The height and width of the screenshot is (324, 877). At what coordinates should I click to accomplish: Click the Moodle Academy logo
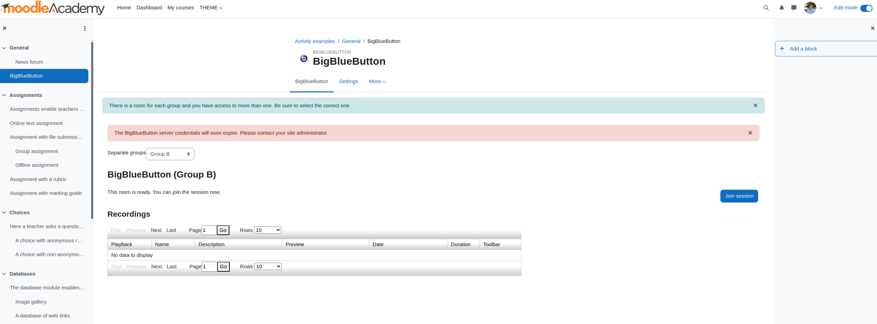(53, 8)
